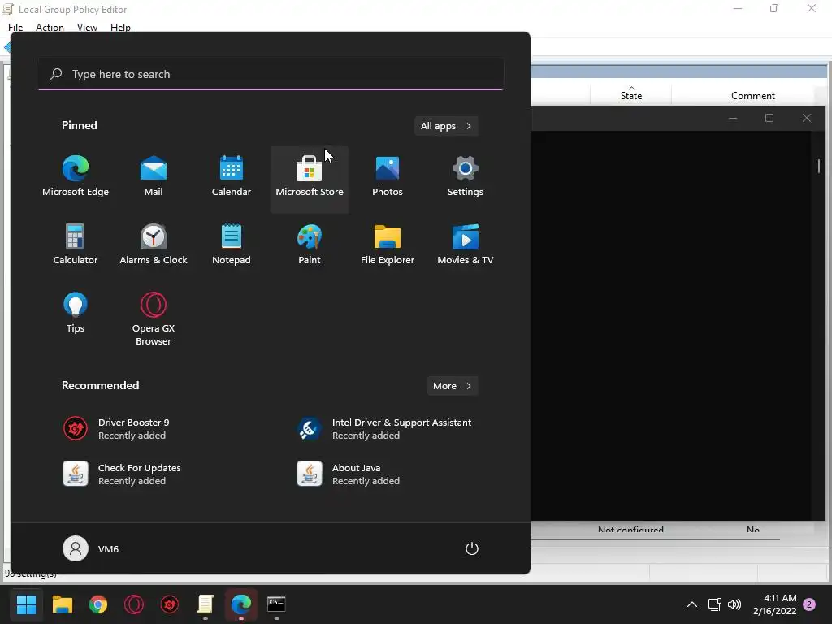Open File Explorer pinned tile
The width and height of the screenshot is (832, 624).
coord(388,245)
